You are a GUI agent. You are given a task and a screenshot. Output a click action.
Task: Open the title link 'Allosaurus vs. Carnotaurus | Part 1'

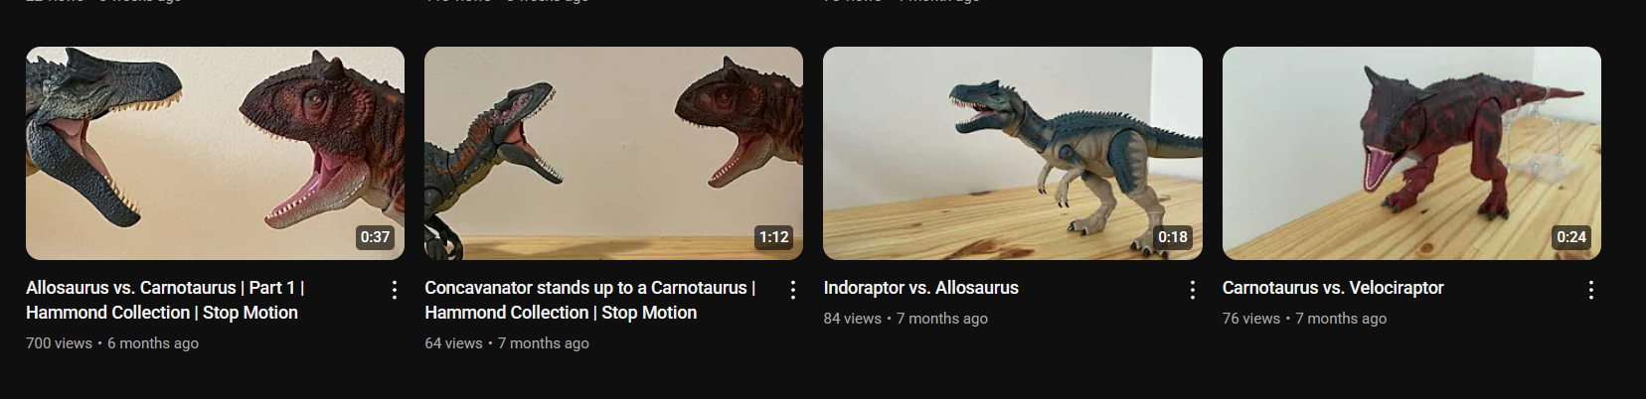165,300
